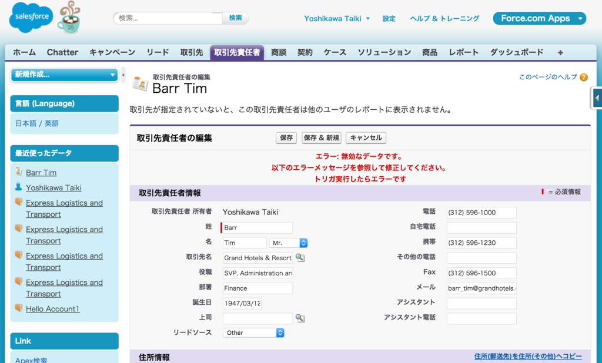This screenshot has height=363, width=602.
Task: Click 住所(郵送先)を住所(その他)へコピー link
Action: point(528,357)
